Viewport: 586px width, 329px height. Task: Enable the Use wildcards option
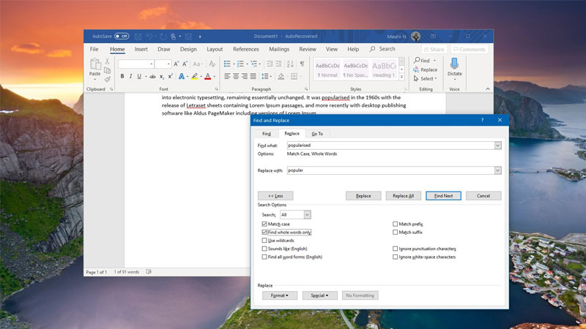264,241
